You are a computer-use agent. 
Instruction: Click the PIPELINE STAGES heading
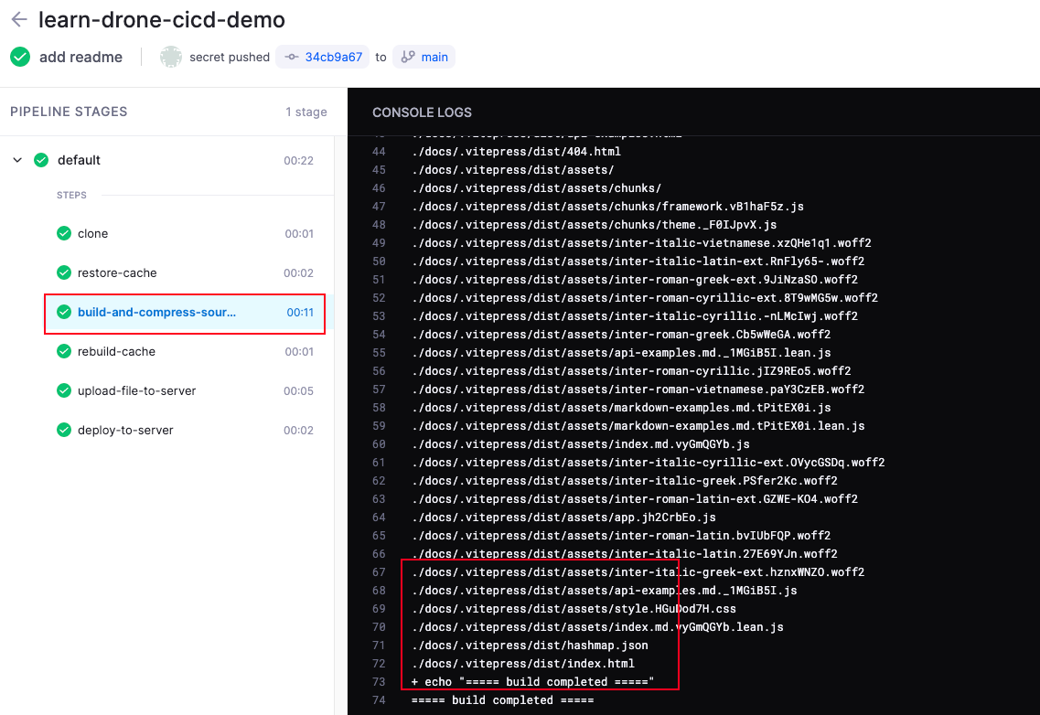point(69,112)
